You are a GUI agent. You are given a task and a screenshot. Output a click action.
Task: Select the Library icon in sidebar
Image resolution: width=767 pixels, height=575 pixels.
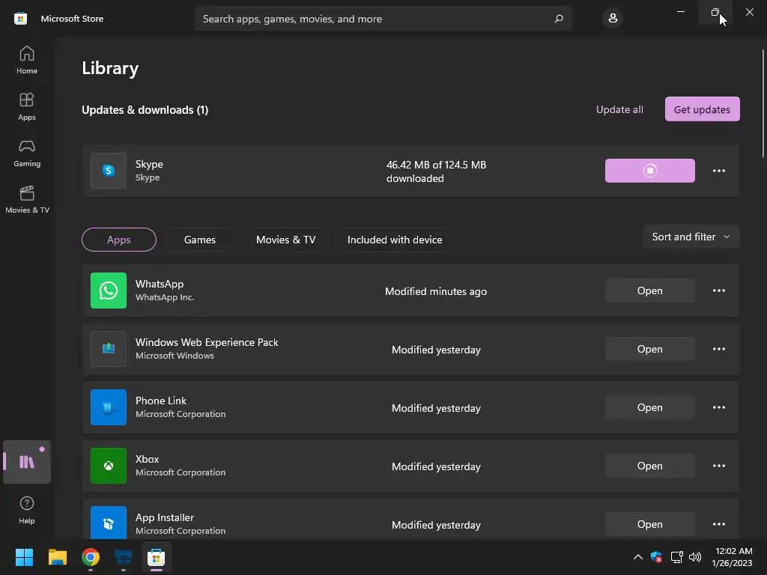(27, 461)
